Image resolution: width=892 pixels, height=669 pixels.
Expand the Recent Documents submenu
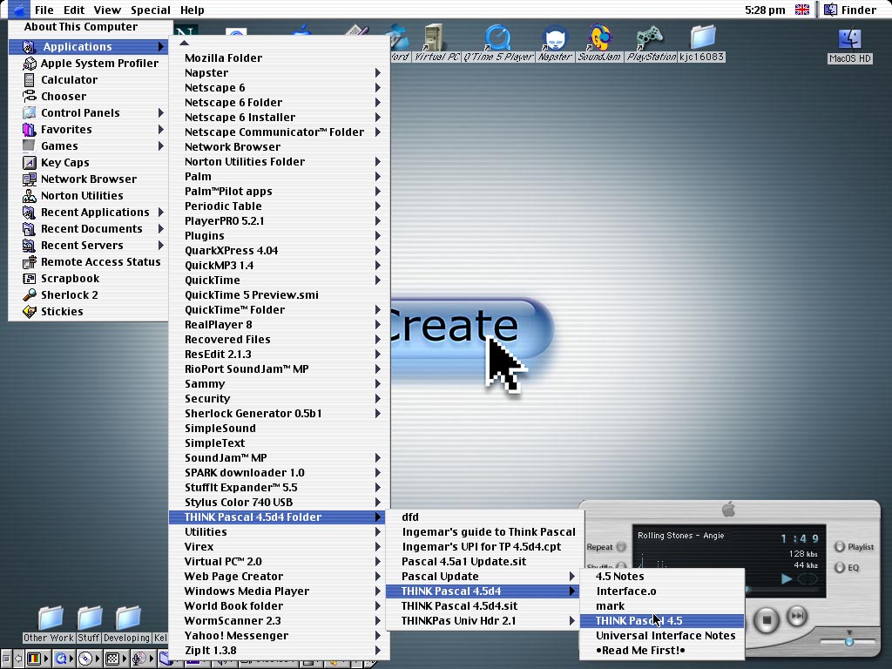(91, 229)
